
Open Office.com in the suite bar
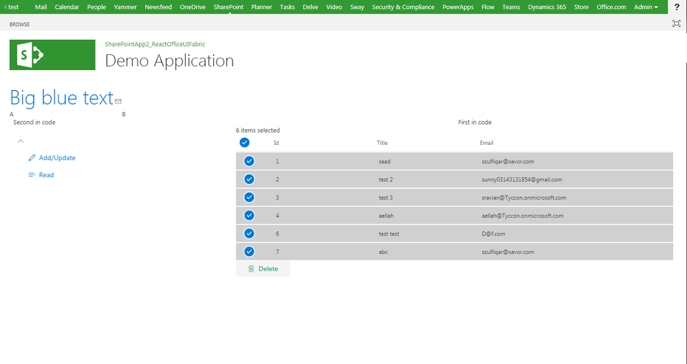click(611, 7)
